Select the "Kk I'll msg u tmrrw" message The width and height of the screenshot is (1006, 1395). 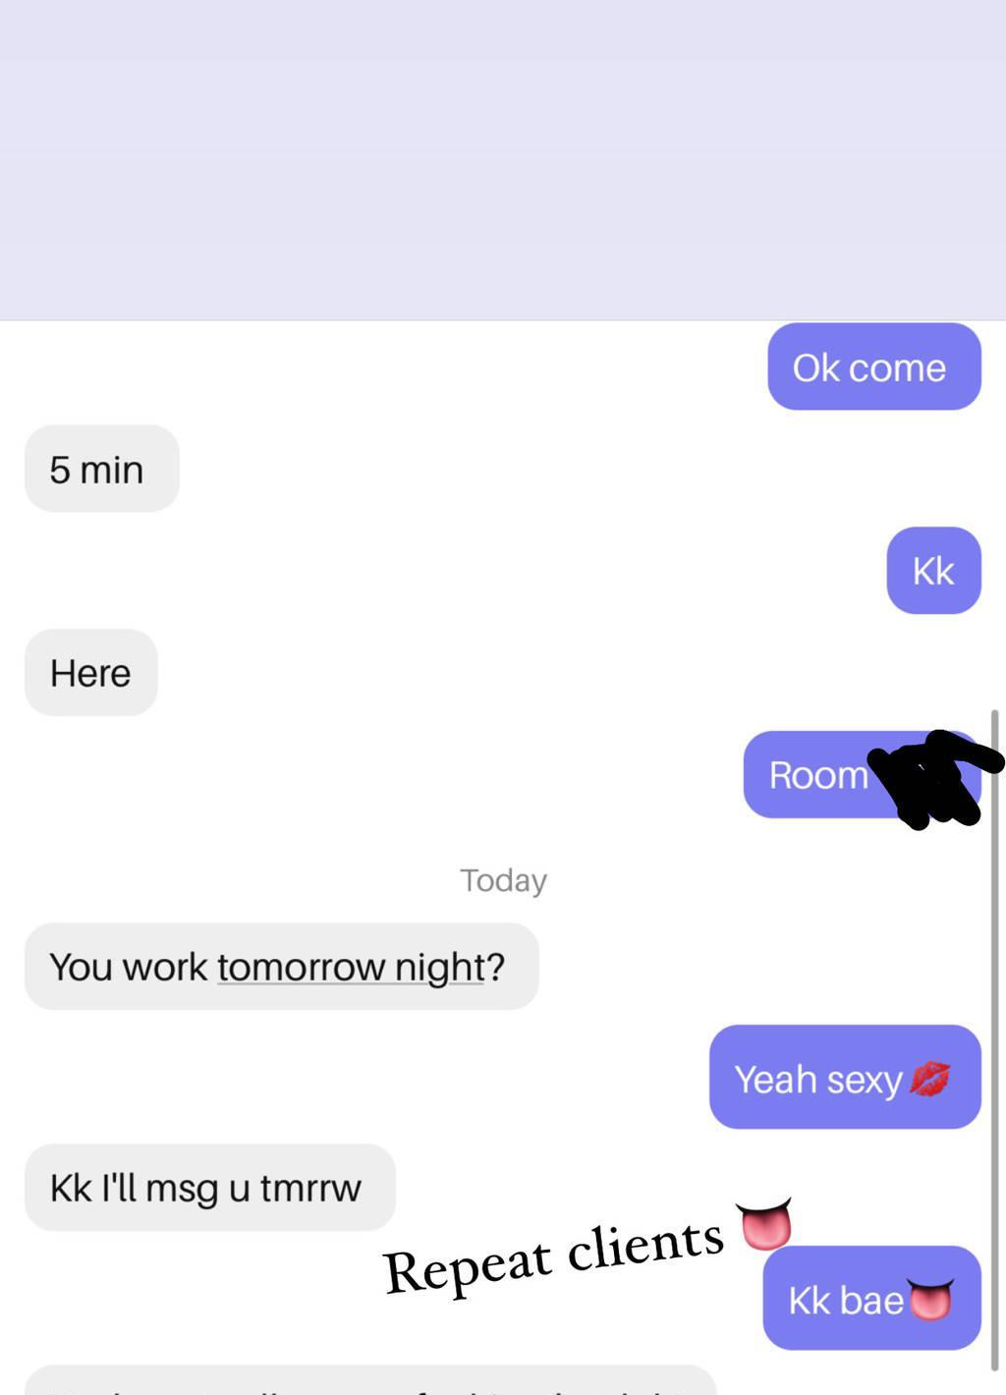(210, 1188)
